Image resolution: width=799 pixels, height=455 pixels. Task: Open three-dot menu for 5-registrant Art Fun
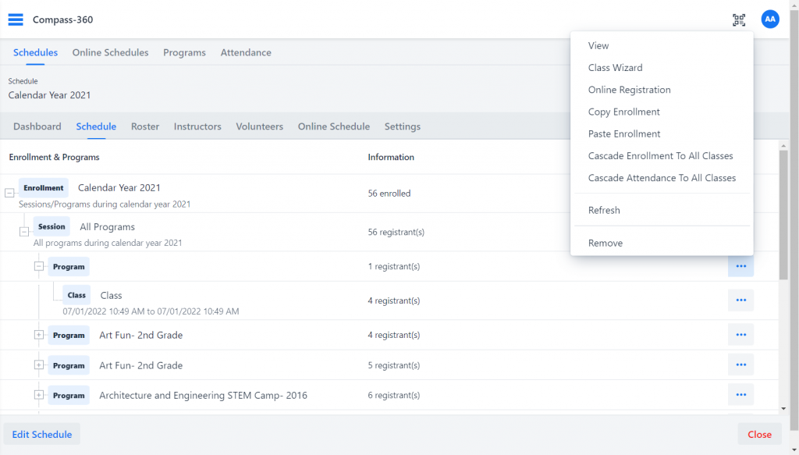click(x=741, y=364)
